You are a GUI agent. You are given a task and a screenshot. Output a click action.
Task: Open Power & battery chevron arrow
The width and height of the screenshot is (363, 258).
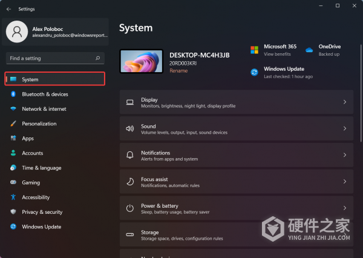(x=345, y=208)
